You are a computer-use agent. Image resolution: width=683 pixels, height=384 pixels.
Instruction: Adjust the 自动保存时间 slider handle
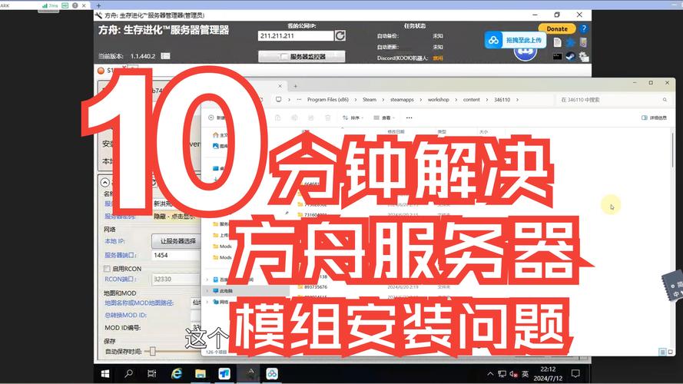click(x=152, y=351)
